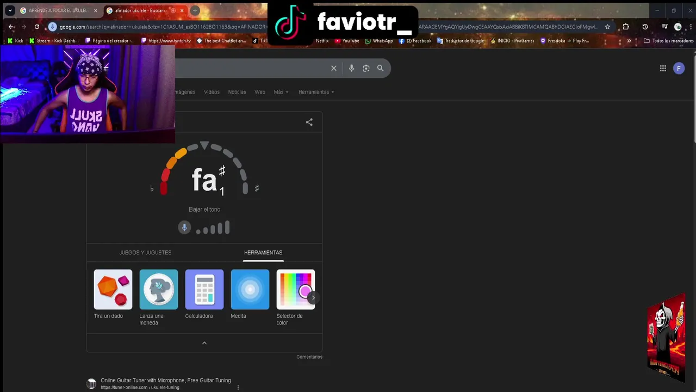This screenshot has height=392, width=696.
Task: Share the tuner widget via the share icon
Action: tap(309, 122)
